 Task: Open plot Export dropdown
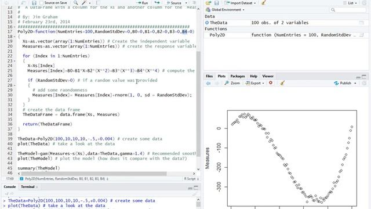[x=254, y=83]
